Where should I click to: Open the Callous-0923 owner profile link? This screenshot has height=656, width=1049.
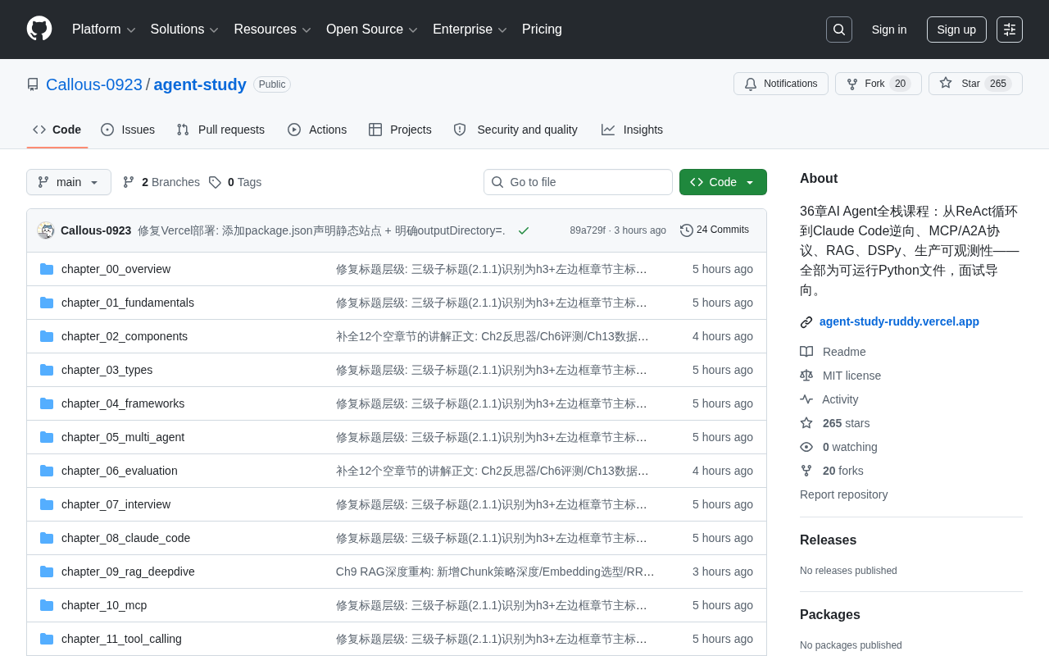tap(94, 84)
